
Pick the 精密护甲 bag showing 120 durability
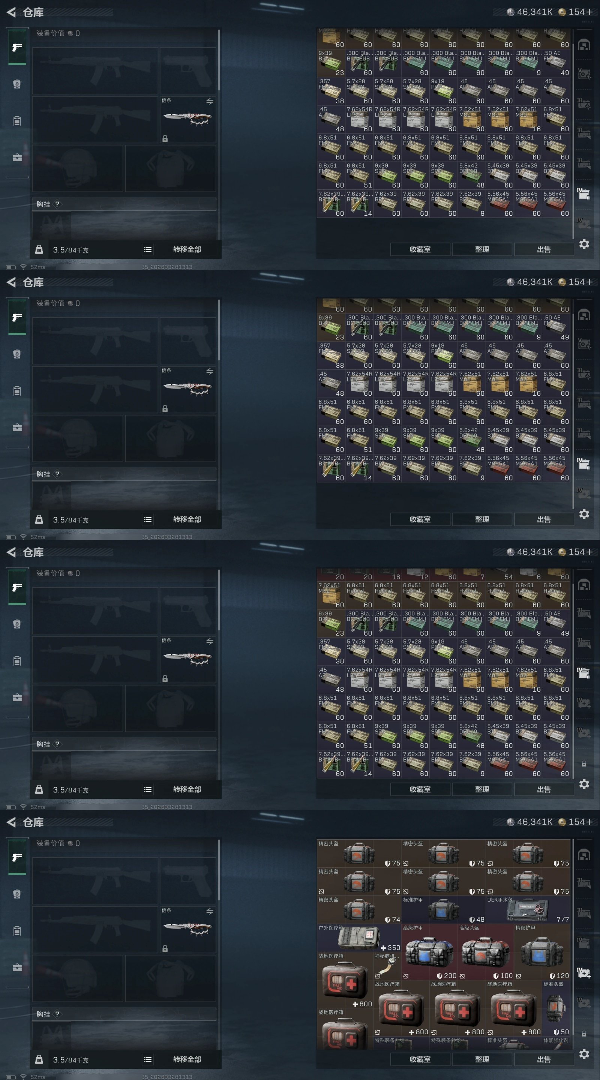[542, 952]
